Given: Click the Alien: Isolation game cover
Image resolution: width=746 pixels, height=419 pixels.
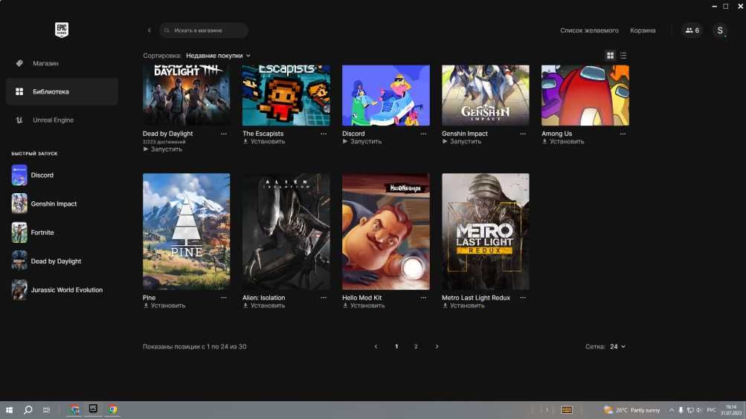Looking at the screenshot, I should (286, 231).
